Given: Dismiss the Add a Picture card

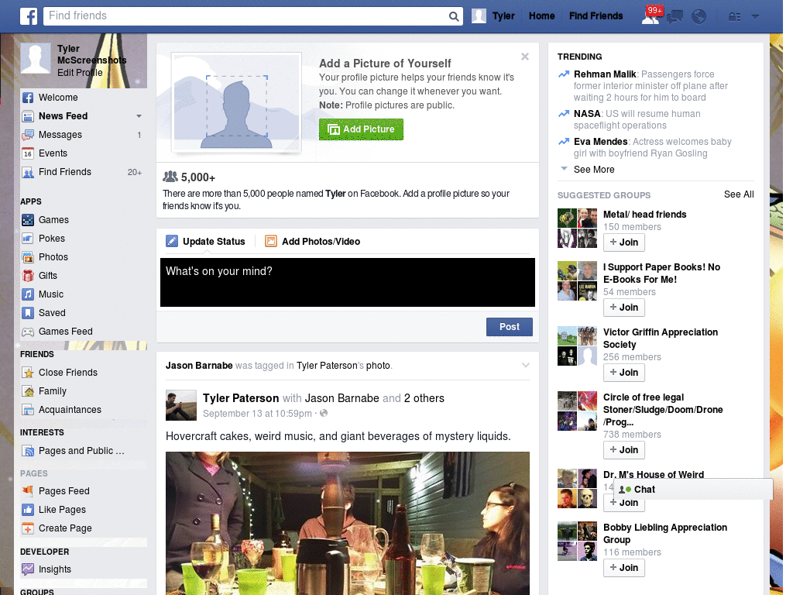Looking at the screenshot, I should [525, 57].
